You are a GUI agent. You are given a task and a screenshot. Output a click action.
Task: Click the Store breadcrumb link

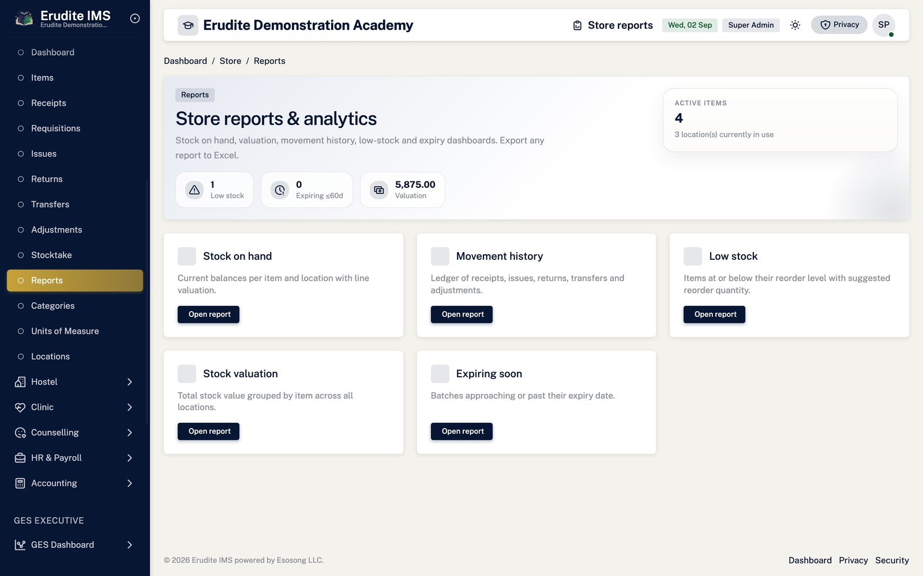click(230, 61)
